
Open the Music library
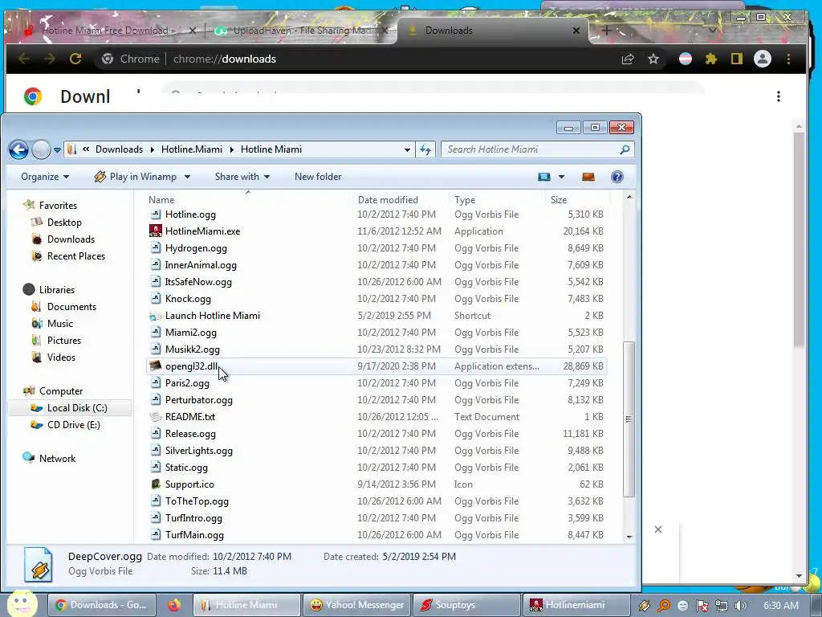pos(59,324)
